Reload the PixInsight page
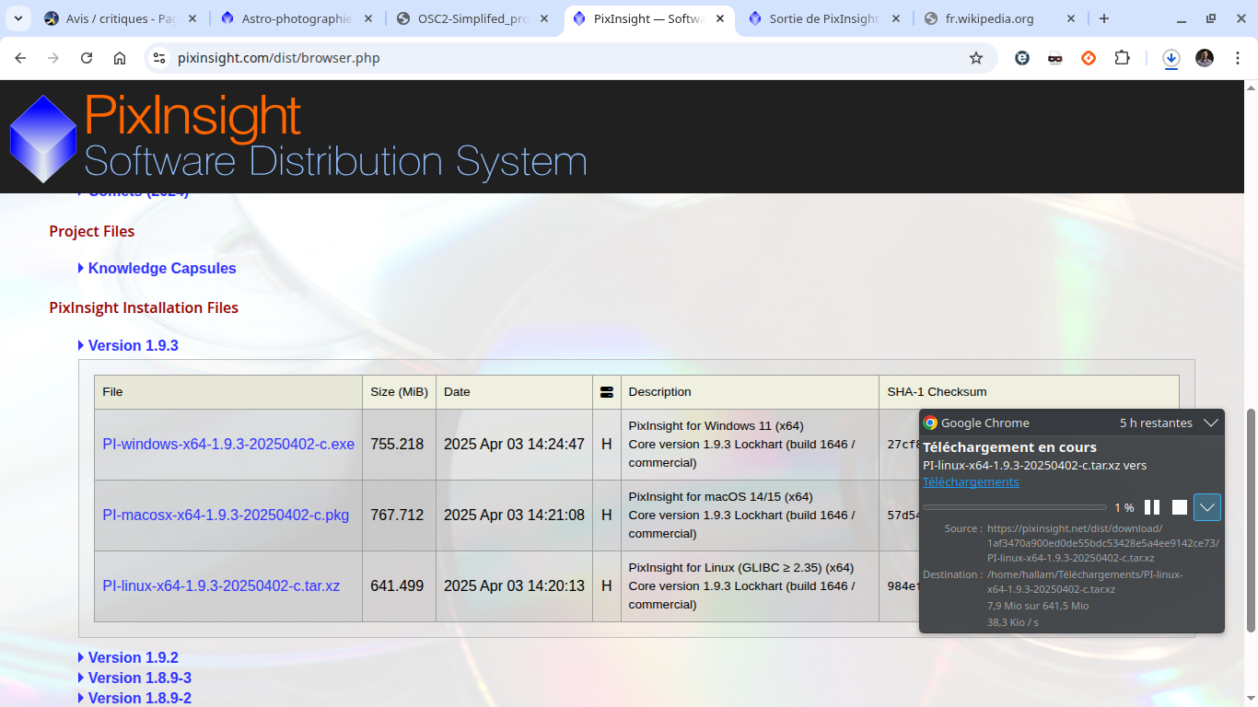This screenshot has width=1258, height=707. pyautogui.click(x=87, y=58)
